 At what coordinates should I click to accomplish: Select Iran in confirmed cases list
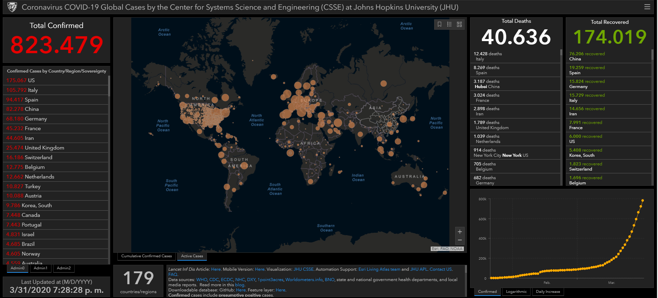click(x=56, y=138)
